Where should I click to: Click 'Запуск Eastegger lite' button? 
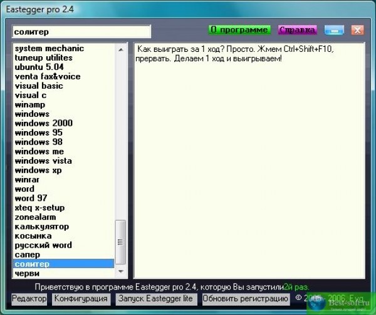155,299
